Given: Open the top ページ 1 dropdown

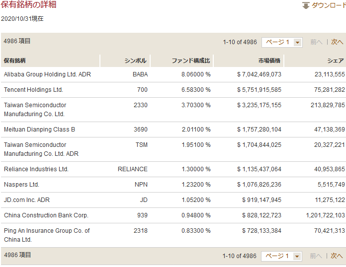Looking at the screenshot, I should [x=282, y=42].
